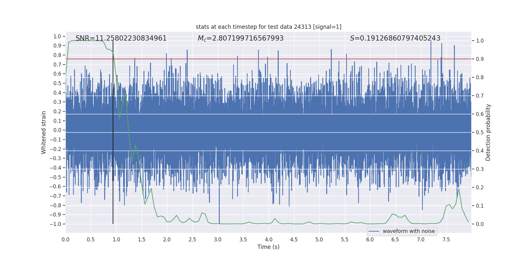This screenshot has width=524, height=262.
Task: Select the 'Time (s)' axis label
Action: (x=269, y=247)
